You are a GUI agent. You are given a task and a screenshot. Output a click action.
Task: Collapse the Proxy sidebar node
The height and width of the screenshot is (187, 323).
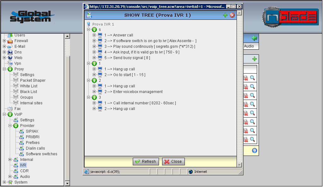pos(4,69)
